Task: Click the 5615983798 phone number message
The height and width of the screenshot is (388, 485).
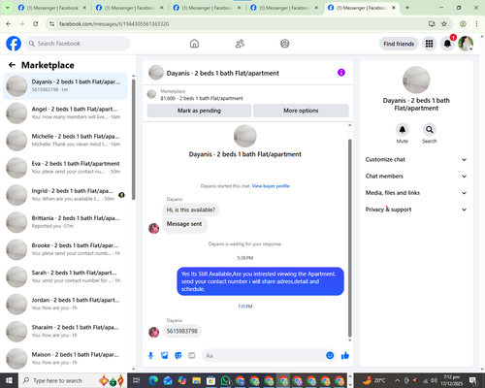Action: click(x=181, y=331)
